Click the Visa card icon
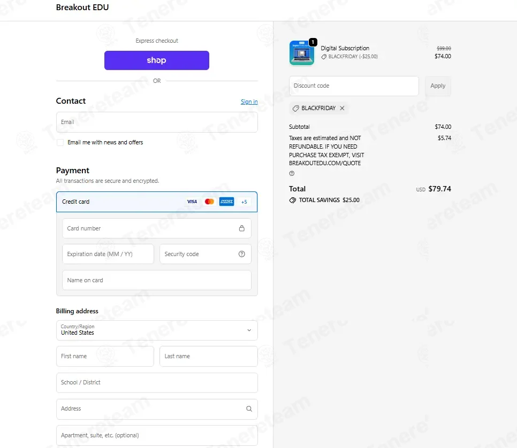Viewport: 517px width, 448px height. [192, 202]
